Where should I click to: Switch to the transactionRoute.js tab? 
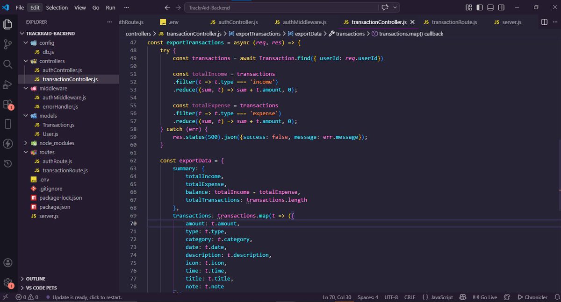pos(450,22)
